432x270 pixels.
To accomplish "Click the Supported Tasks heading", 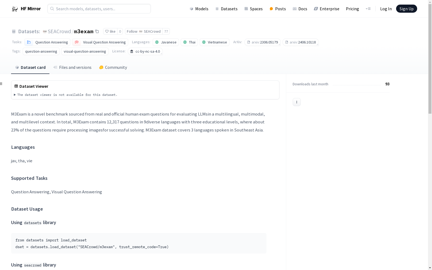I will pyautogui.click(x=29, y=178).
